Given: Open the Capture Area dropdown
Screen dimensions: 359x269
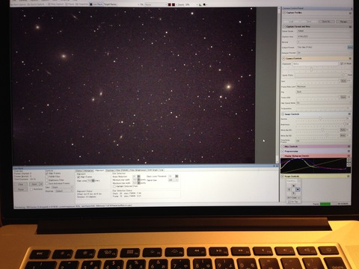Looking at the screenshot, I should 325,37.
